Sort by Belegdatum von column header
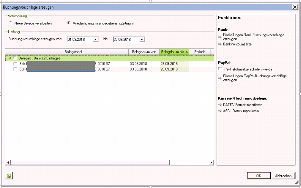Screen dimensions: 301x188 [144, 52]
